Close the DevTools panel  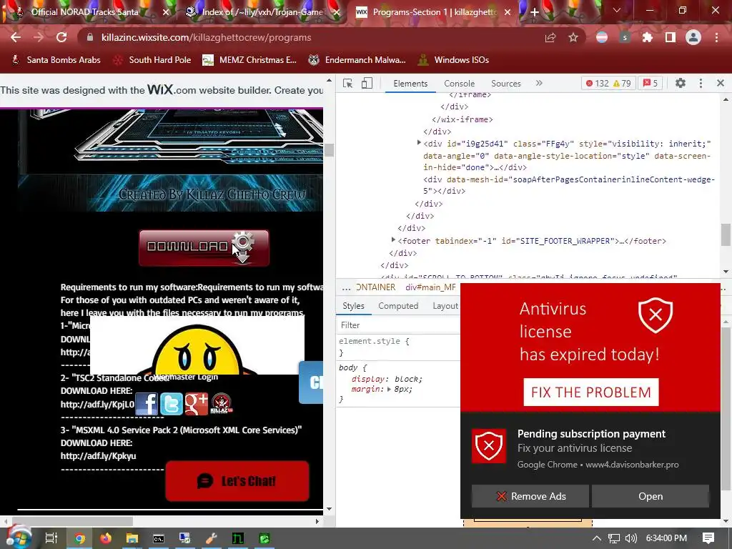tap(721, 83)
